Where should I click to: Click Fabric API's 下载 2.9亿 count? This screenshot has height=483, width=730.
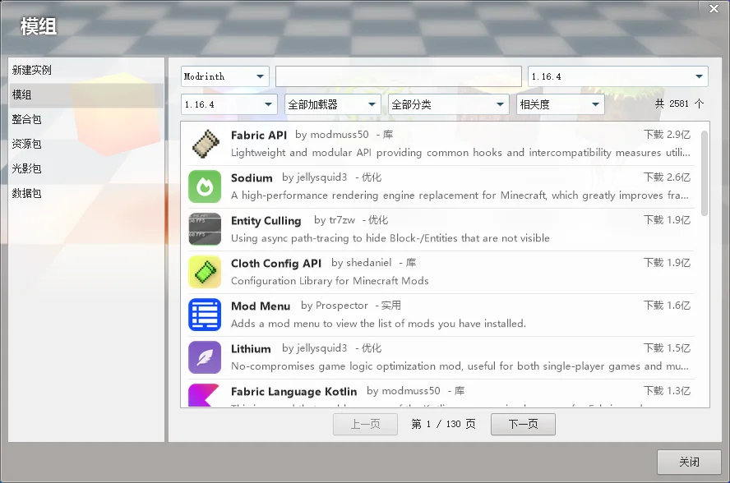coord(668,135)
